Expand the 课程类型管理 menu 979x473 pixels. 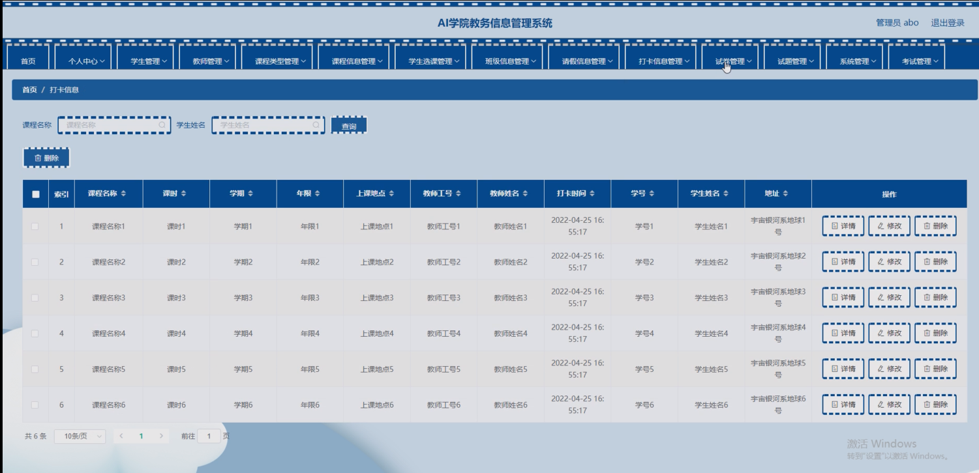(x=277, y=58)
